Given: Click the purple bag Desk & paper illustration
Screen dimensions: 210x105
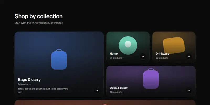Looking at the screenshot, I should [151, 78].
